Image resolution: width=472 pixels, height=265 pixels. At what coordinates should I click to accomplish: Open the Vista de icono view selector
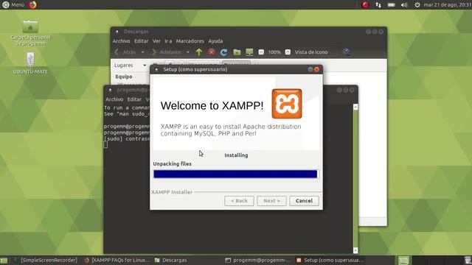tap(311, 52)
